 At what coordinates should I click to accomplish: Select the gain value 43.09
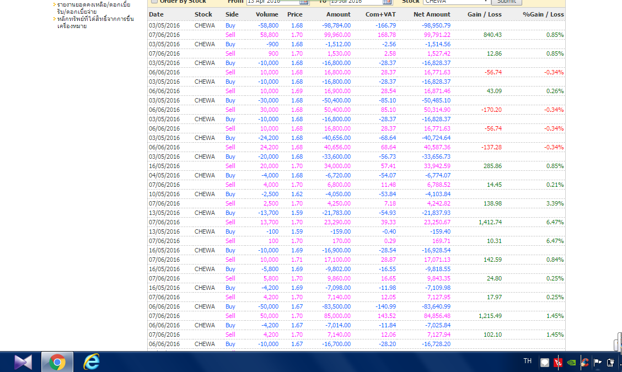pyautogui.click(x=494, y=91)
